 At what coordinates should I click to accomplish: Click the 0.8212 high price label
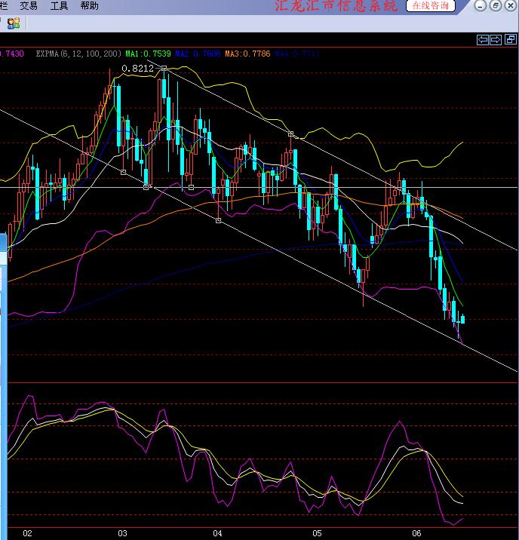(x=138, y=69)
